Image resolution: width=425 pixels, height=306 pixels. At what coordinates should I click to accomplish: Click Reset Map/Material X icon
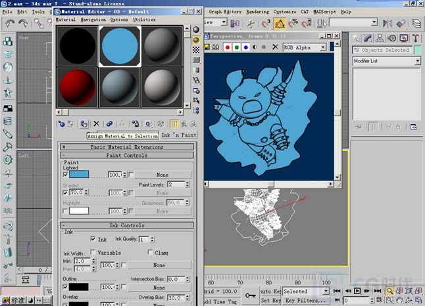pyautogui.click(x=96, y=124)
